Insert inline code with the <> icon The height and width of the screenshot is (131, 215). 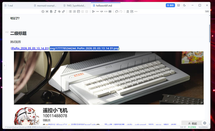pos(106,12)
